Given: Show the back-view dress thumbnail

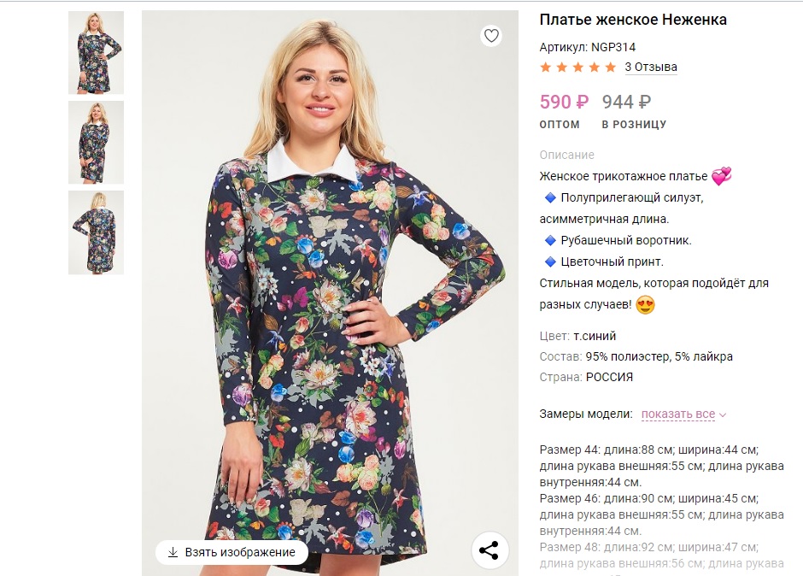Looking at the screenshot, I should [x=96, y=232].
